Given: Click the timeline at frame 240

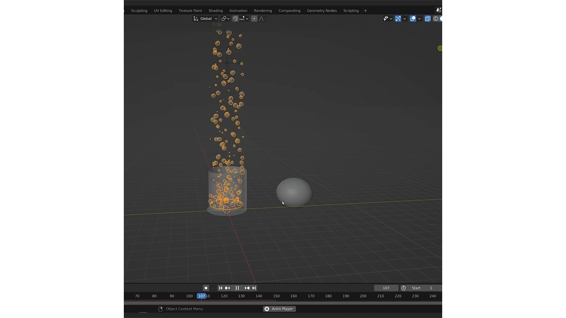Looking at the screenshot, I should (x=433, y=296).
